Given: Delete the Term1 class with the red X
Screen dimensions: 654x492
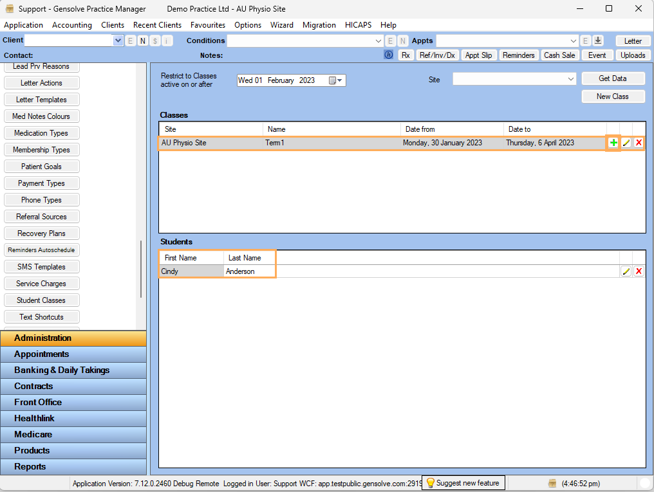Looking at the screenshot, I should pos(638,143).
